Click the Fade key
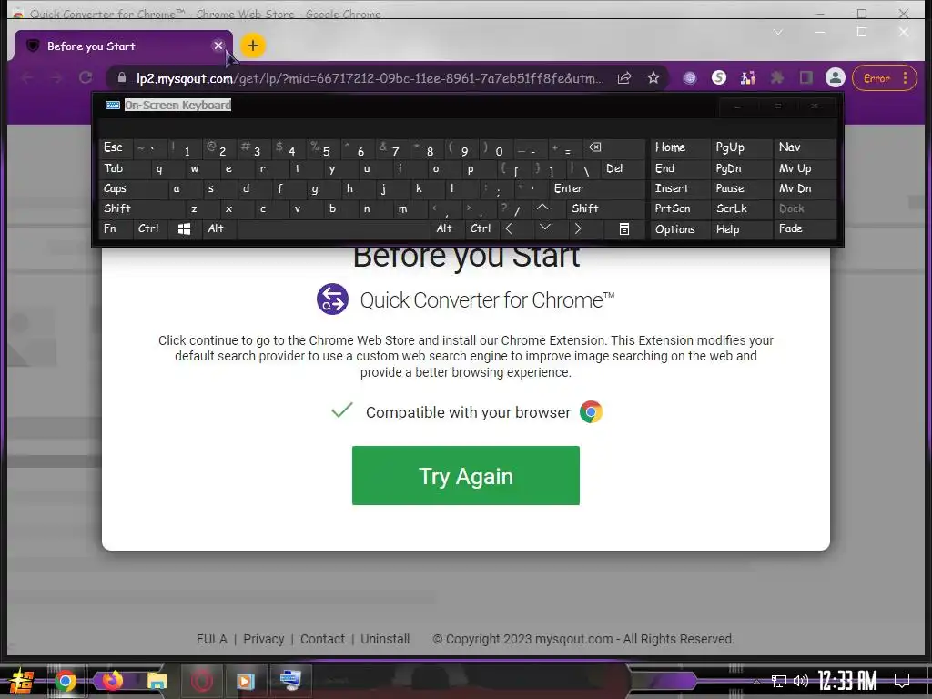Viewport: 932px width, 699px height. 805,228
